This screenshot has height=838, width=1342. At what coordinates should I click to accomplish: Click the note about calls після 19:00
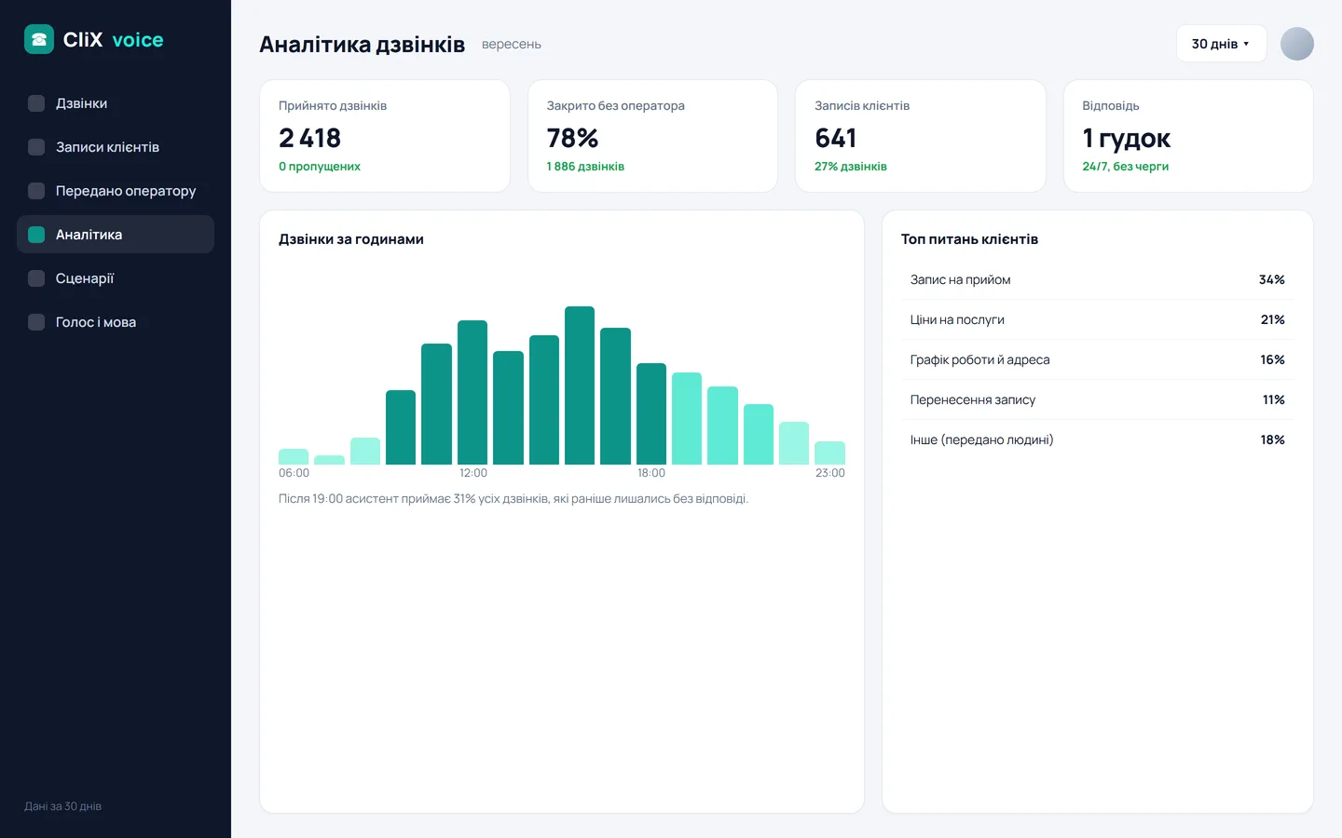514,499
